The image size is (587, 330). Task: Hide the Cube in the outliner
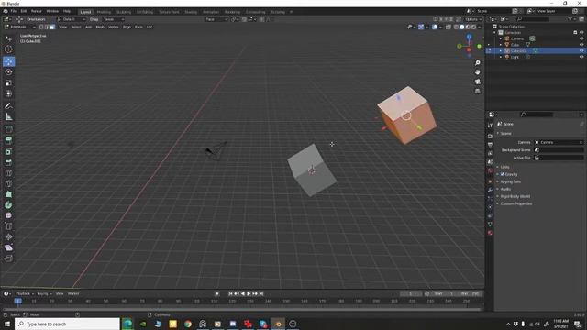tap(581, 45)
